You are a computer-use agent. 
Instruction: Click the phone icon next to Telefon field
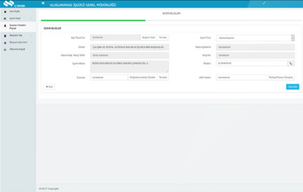pos(291,63)
